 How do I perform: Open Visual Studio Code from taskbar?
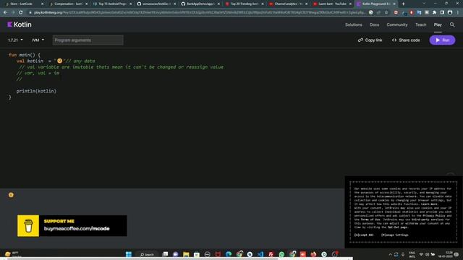(x=260, y=254)
